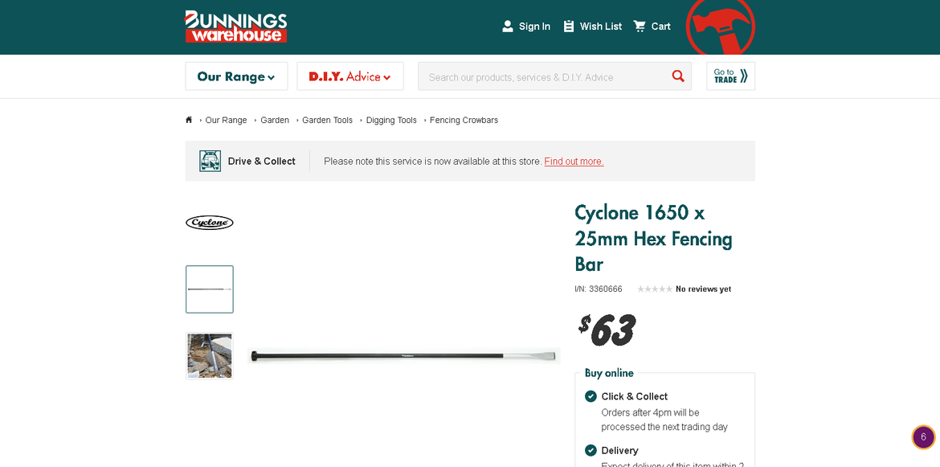Select the fencing bar in-use photo thumbnail
This screenshot has height=467, width=940.
tap(209, 355)
